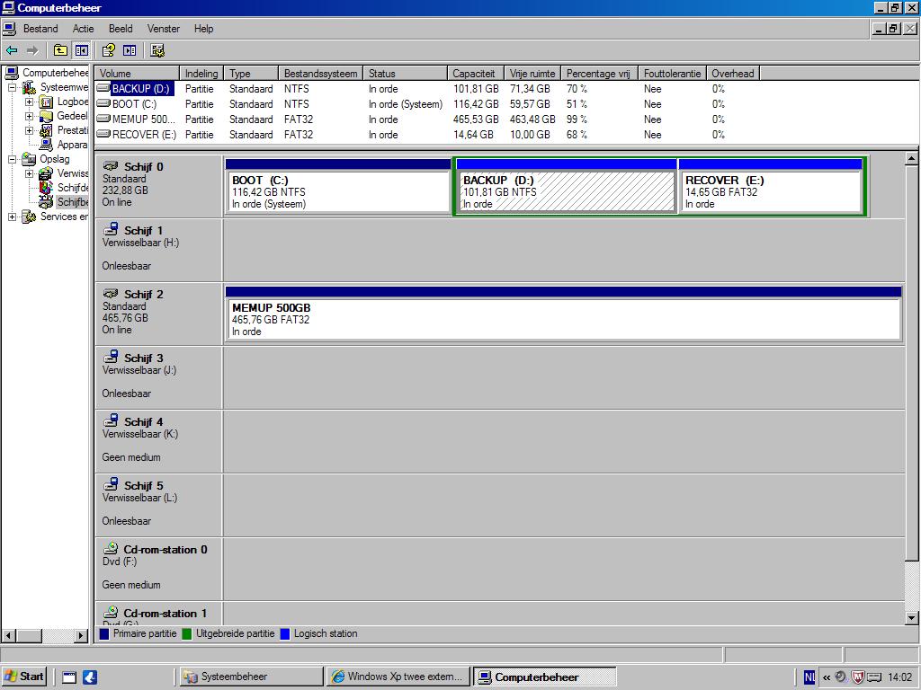Screen dimensions: 921x690
Task: Toggle the console tree show/hide icon
Action: click(82, 50)
